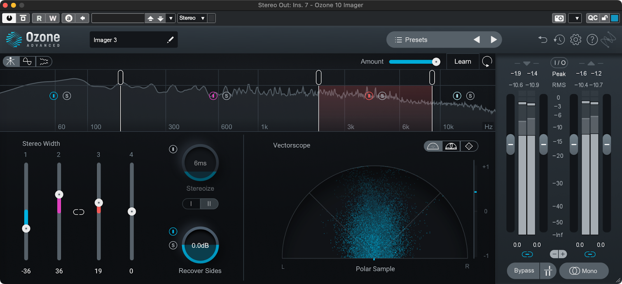Solo band 1 in spectrum

[67, 96]
